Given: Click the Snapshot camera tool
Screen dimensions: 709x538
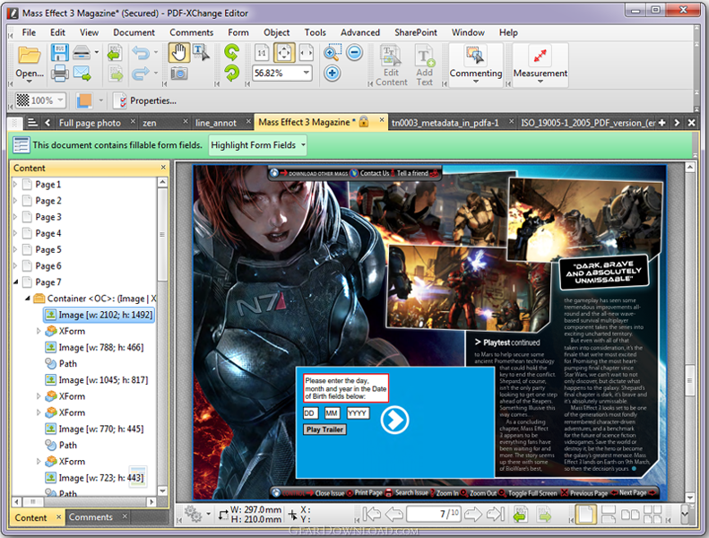Looking at the screenshot, I should pos(178,74).
